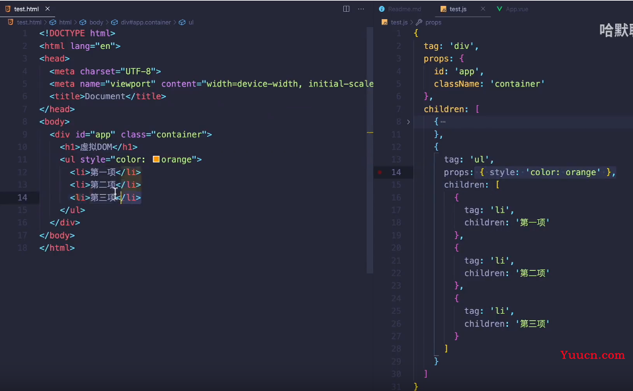Click the '第三项' li line in test.html
This screenshot has width=633, height=391.
coord(105,197)
